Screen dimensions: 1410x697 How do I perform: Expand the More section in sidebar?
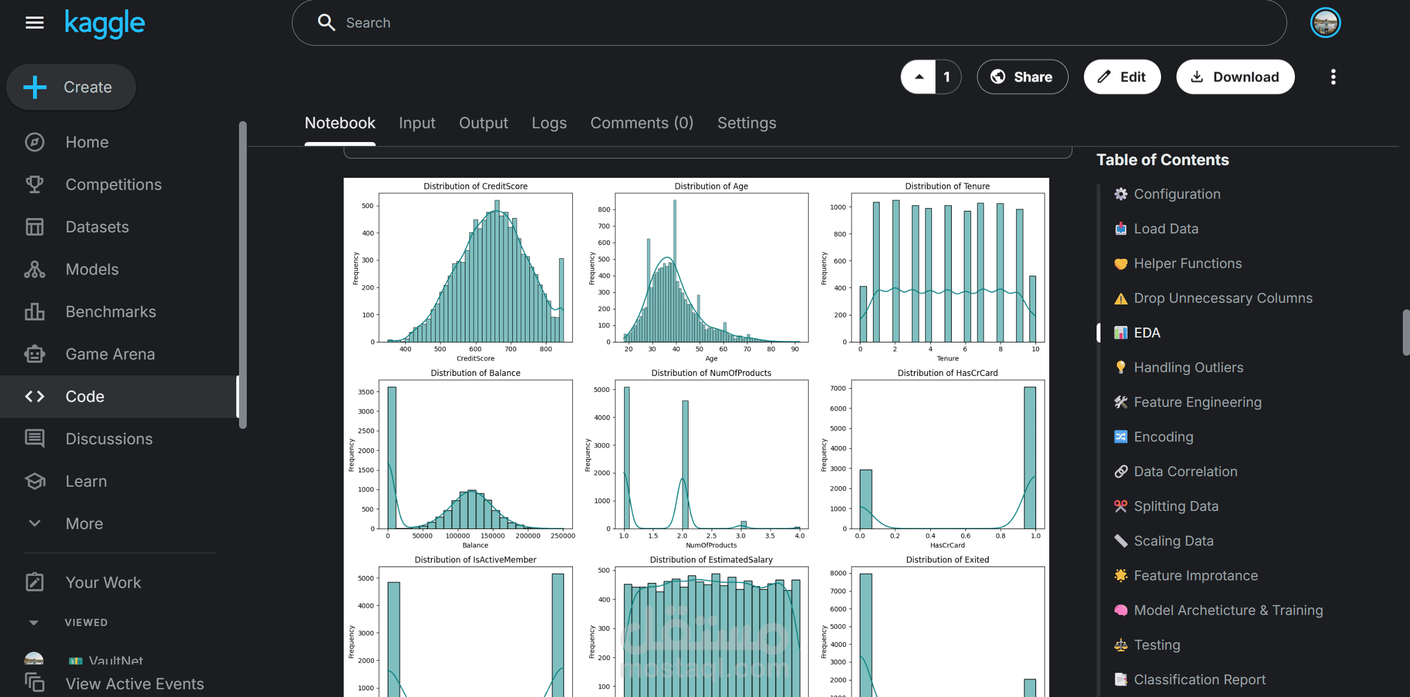[35, 524]
